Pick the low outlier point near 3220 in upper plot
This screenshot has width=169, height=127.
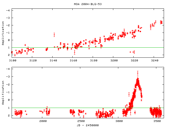[134, 52]
